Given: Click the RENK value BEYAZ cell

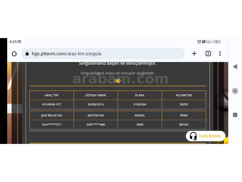Looking at the screenshot, I should (184, 124).
